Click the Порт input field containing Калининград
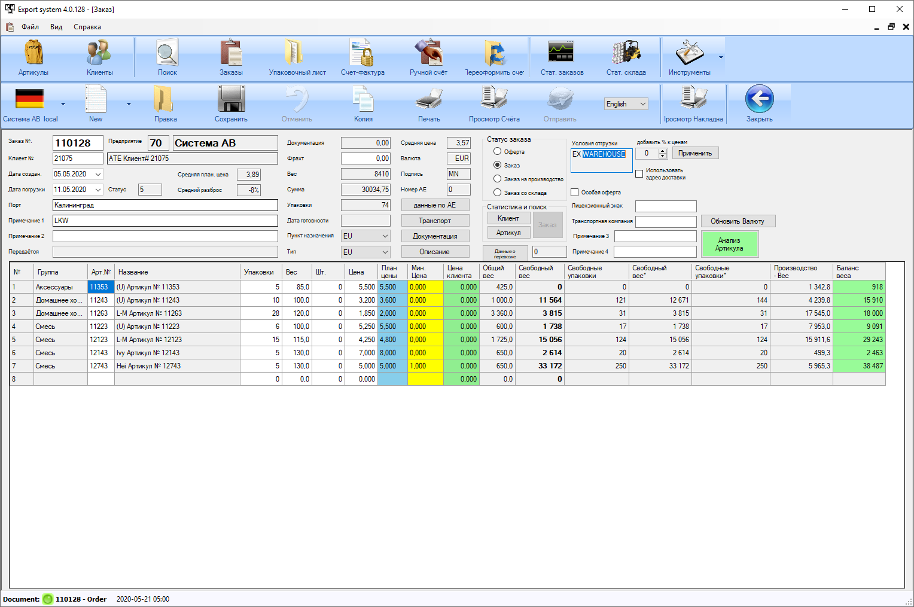914x607 pixels. [x=165, y=205]
